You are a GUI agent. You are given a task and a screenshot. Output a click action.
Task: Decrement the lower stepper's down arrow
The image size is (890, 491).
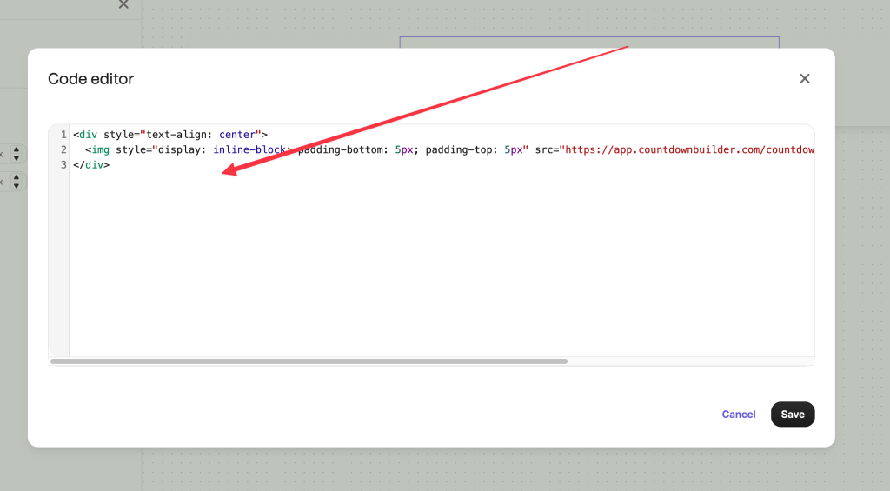point(16,186)
